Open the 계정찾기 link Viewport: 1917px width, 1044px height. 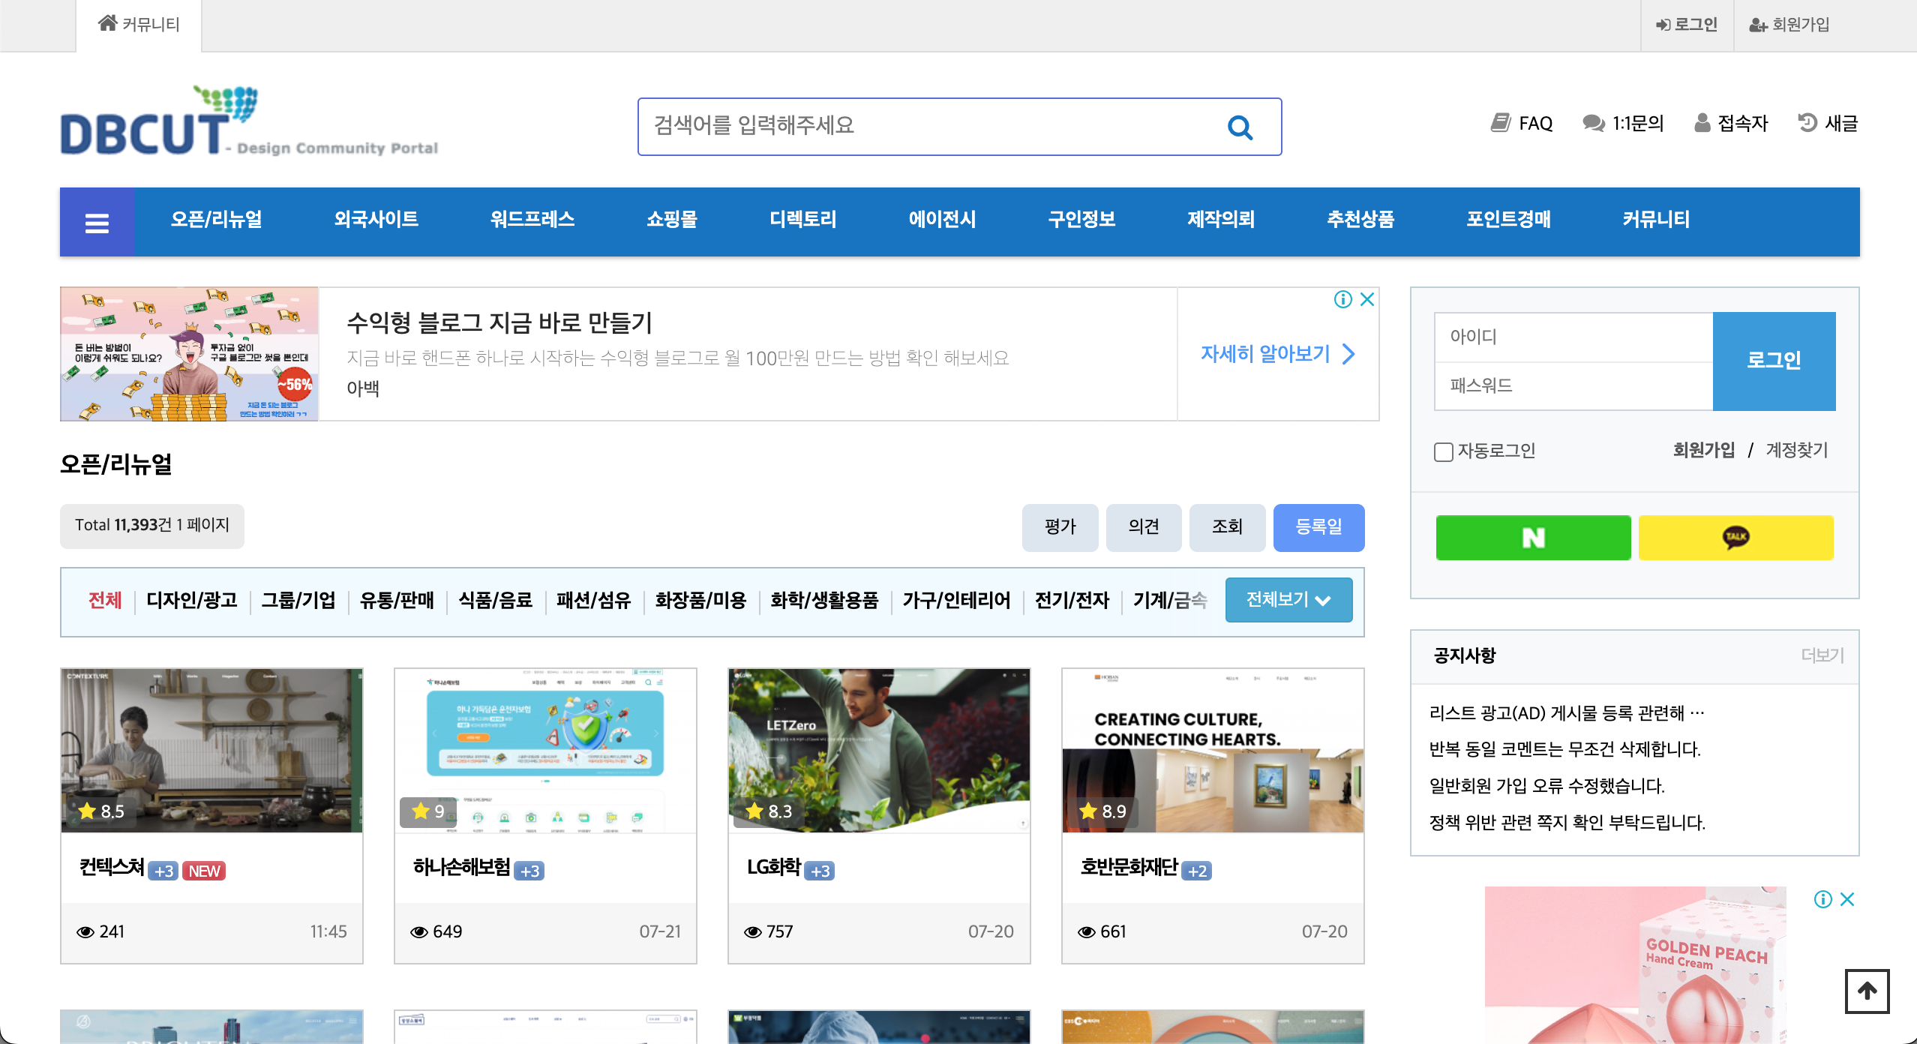[x=1797, y=450]
